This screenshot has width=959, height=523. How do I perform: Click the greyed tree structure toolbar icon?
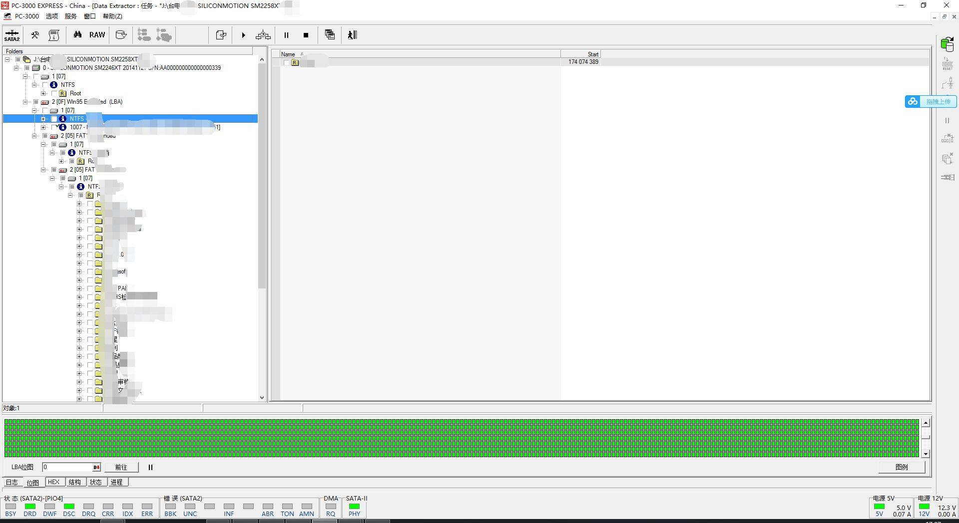144,35
